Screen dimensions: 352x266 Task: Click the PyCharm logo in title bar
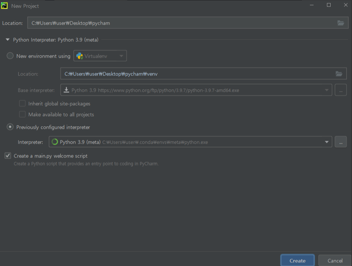tap(4, 5)
